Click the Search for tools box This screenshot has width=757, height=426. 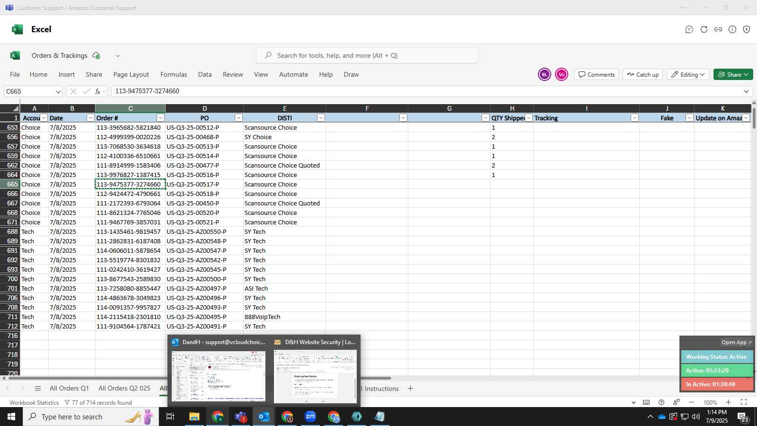point(367,55)
